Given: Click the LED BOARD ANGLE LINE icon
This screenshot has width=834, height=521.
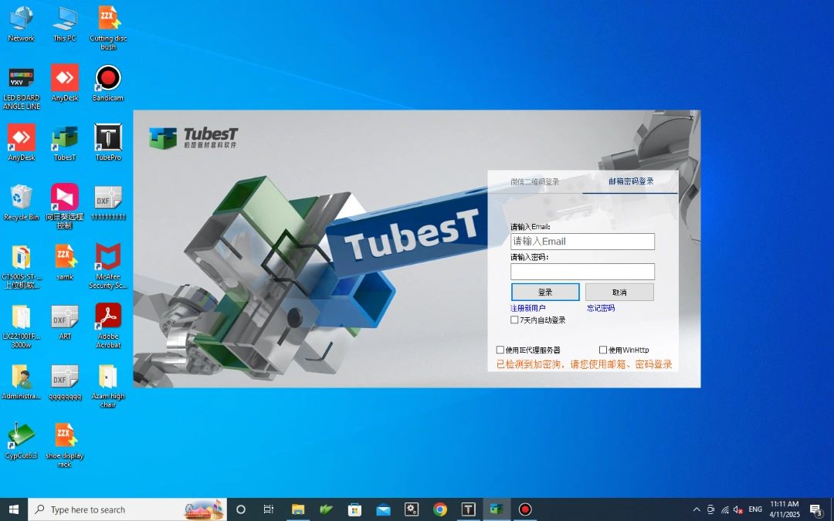Looking at the screenshot, I should [22, 88].
